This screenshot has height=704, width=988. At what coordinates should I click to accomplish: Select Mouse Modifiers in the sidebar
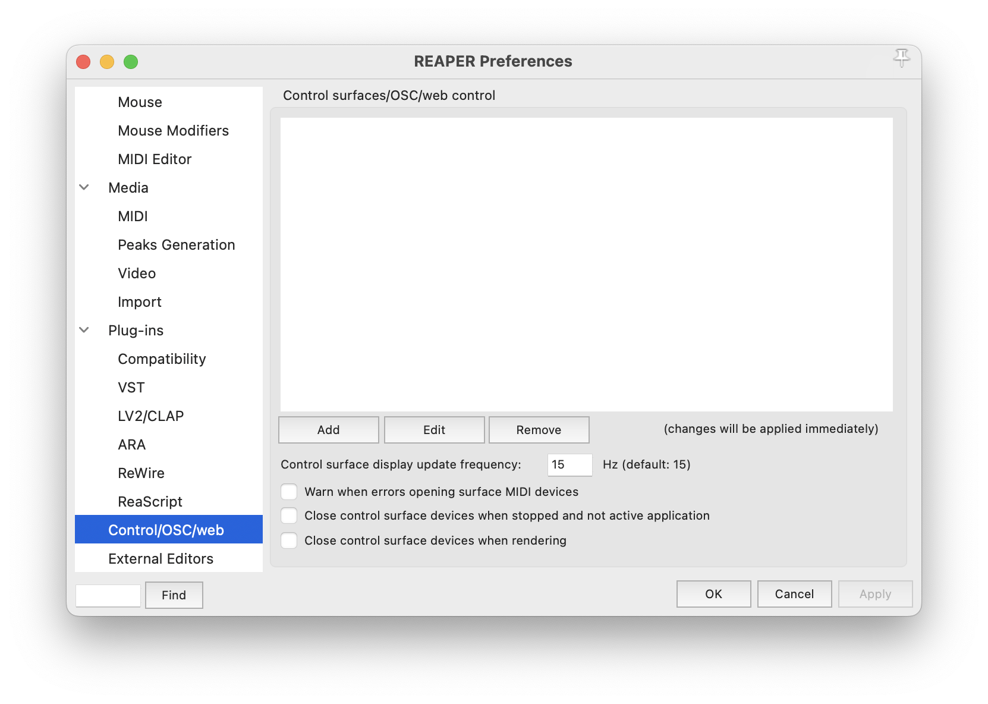[169, 131]
